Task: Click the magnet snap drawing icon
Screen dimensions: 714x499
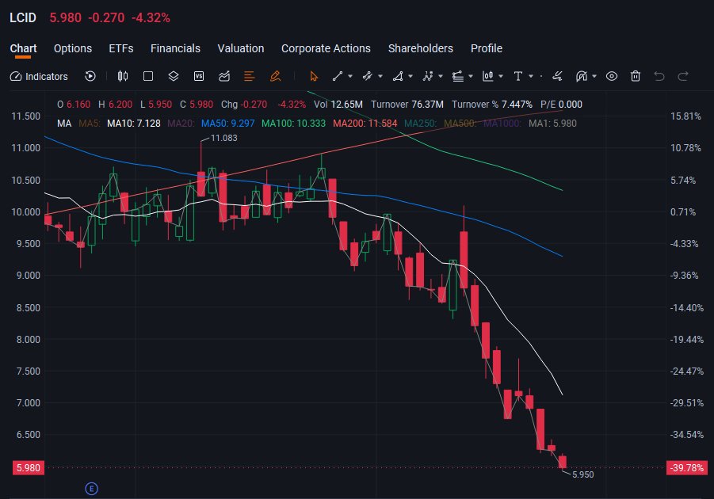Action: pyautogui.click(x=582, y=77)
